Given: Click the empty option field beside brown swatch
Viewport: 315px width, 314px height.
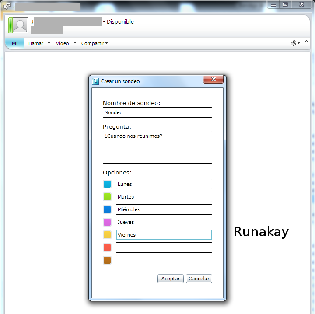Looking at the screenshot, I should coord(164,260).
